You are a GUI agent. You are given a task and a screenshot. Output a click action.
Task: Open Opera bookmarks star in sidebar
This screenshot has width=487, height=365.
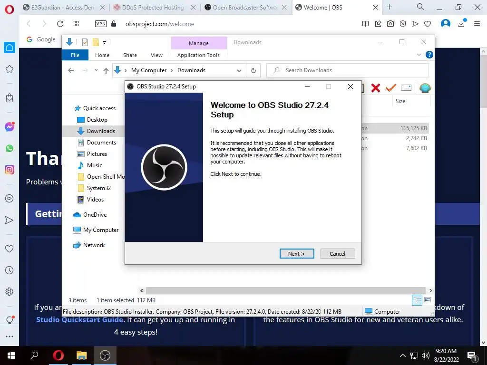tap(10, 69)
